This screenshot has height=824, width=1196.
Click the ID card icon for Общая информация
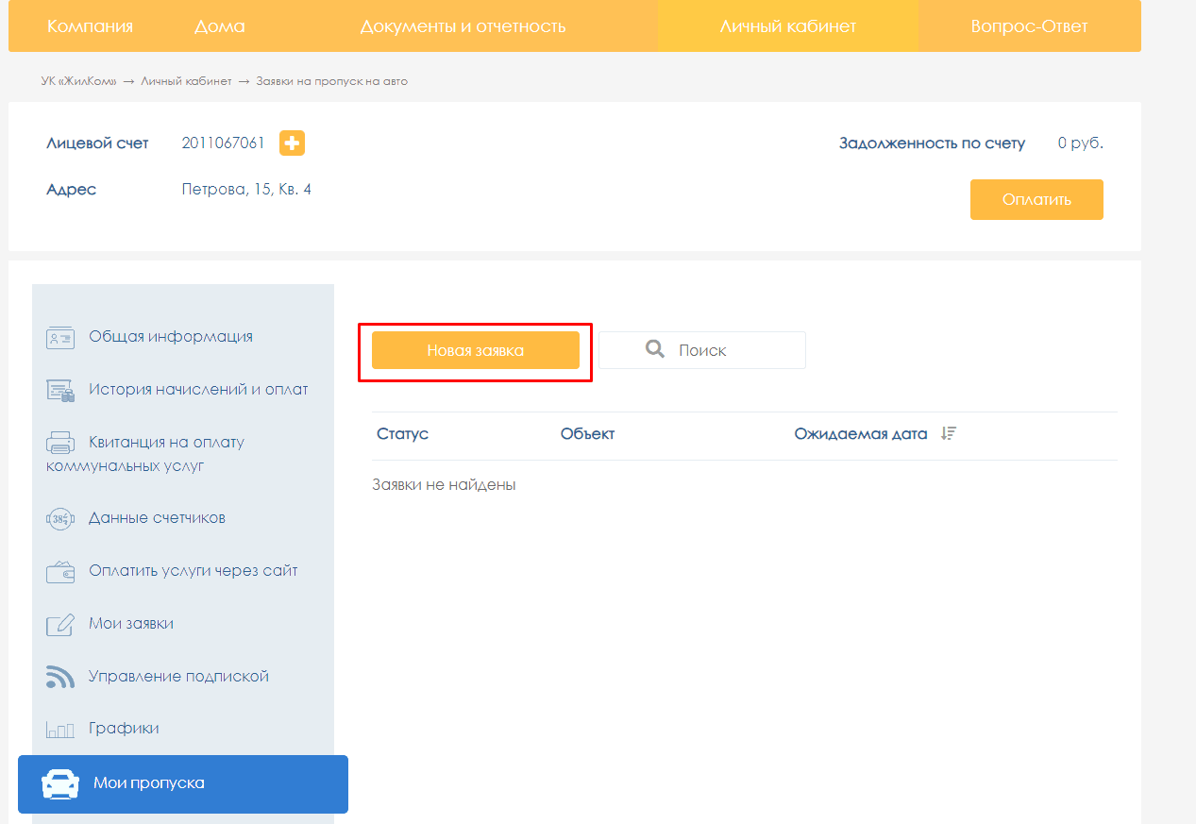coord(60,338)
